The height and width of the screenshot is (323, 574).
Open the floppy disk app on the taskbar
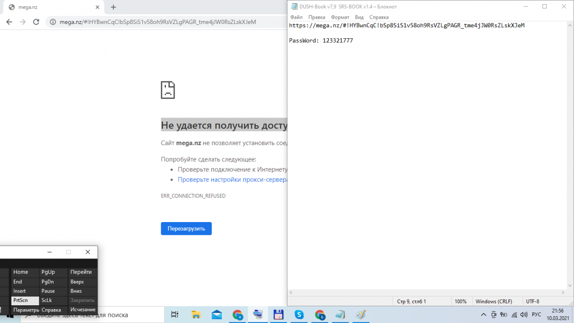279,314
